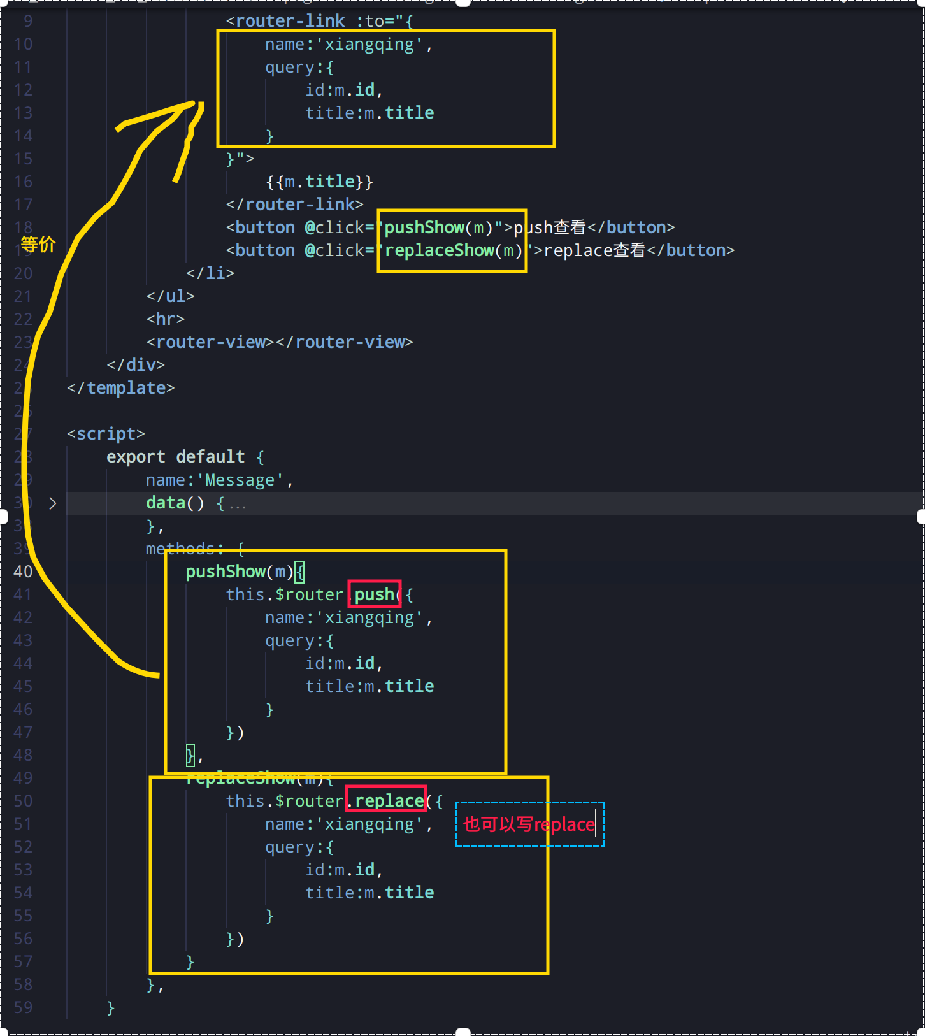
Task: Click the opening <script> tag
Action: click(106, 434)
